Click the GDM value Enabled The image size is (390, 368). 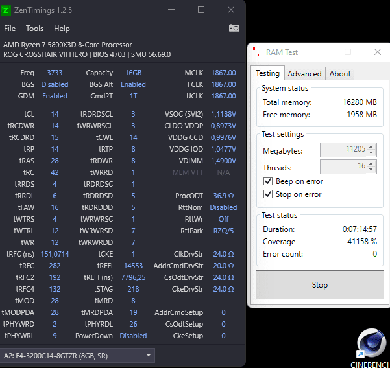click(55, 96)
